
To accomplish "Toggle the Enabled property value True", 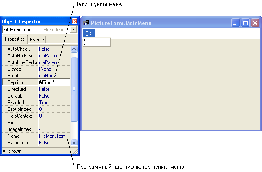I will coord(53,103).
